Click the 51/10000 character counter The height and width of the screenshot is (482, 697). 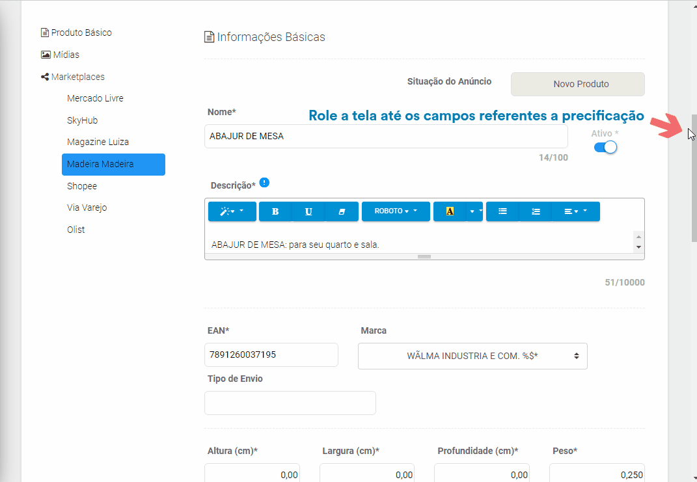[625, 282]
